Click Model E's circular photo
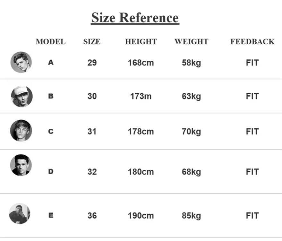Screen dimensions: 282x241 [20, 213]
